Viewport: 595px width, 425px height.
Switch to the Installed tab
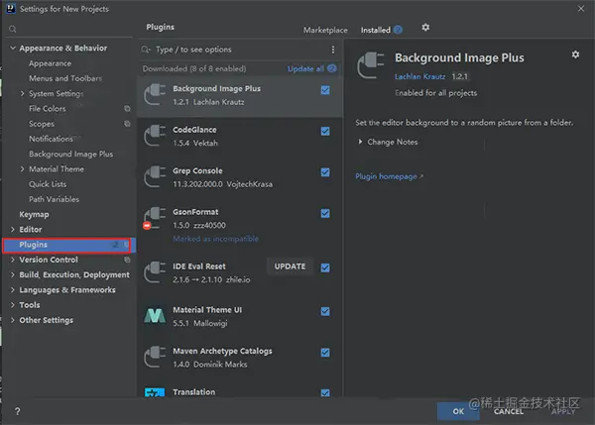click(375, 30)
